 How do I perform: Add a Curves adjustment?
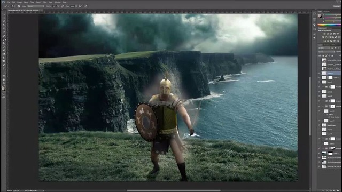click(331, 34)
